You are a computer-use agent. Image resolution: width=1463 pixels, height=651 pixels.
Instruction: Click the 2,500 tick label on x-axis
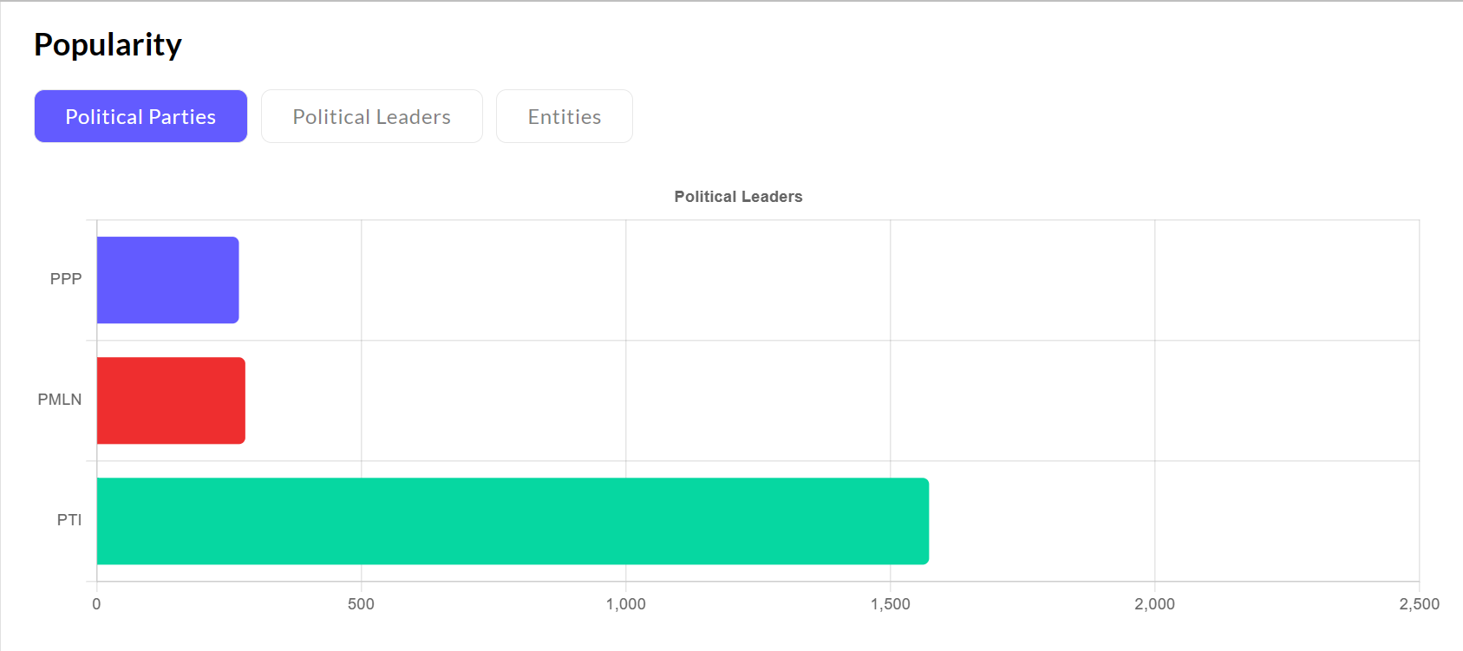1419,604
